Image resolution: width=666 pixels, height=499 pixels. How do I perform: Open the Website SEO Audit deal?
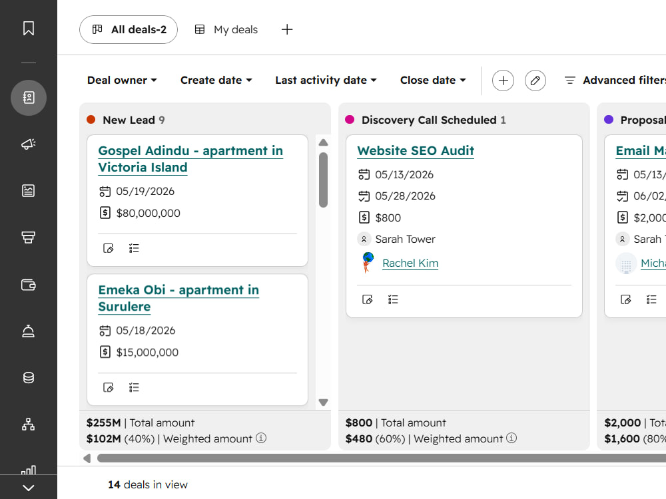tap(416, 150)
